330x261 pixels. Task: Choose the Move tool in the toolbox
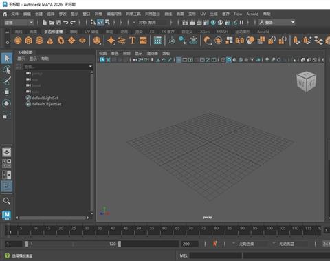tap(7, 92)
